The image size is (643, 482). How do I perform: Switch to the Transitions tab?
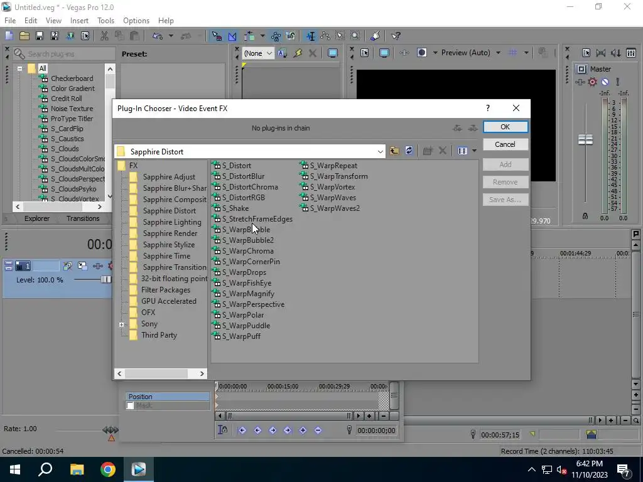(83, 218)
